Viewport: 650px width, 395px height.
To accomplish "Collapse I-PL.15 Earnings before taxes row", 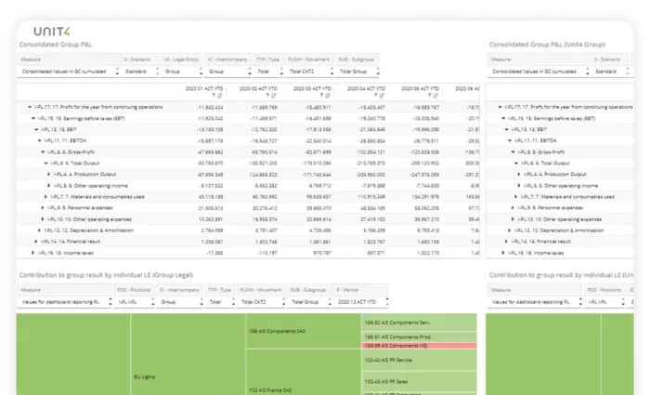I will pyautogui.click(x=33, y=118).
